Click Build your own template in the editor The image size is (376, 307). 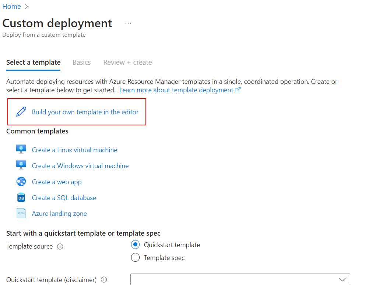[x=85, y=112]
